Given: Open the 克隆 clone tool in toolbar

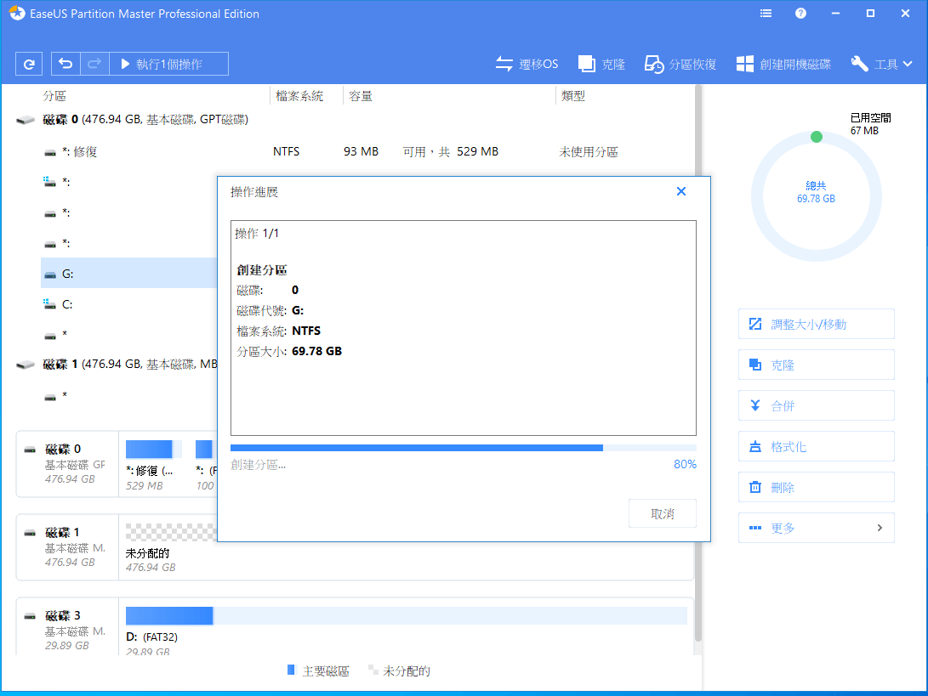Looking at the screenshot, I should point(601,64).
